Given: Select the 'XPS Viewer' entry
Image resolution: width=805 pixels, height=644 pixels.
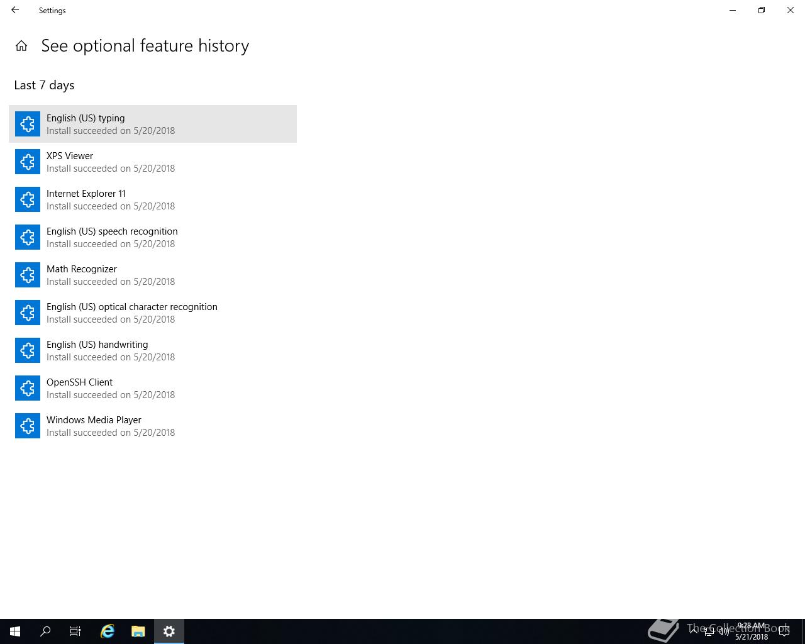Looking at the screenshot, I should click(153, 162).
